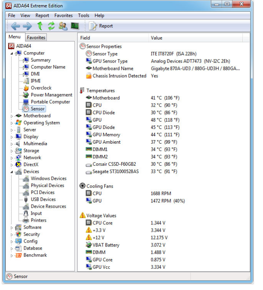Expand the Network tree node

click(12, 158)
